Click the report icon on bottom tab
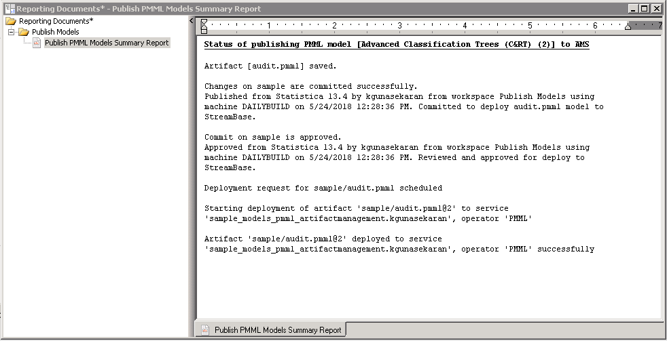The height and width of the screenshot is (341, 667). coord(205,330)
